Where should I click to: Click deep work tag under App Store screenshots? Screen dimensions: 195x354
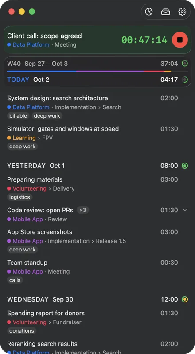pyautogui.click(x=22, y=250)
